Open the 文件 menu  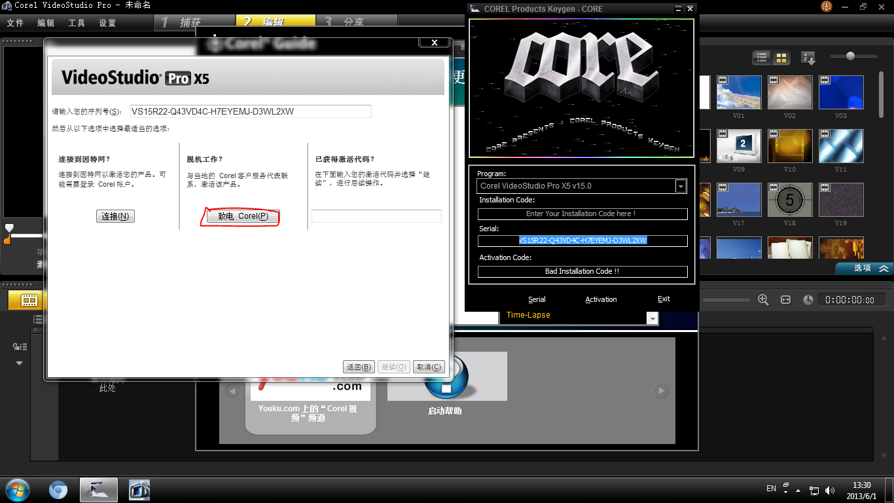[x=15, y=23]
